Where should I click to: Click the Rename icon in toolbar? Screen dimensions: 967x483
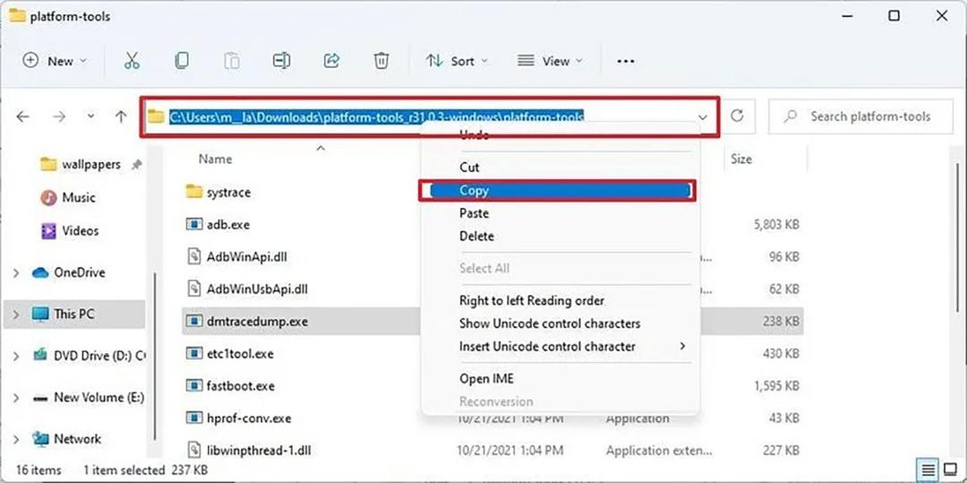(x=281, y=60)
